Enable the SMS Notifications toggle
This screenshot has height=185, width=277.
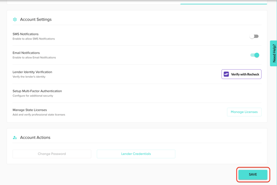point(254,36)
